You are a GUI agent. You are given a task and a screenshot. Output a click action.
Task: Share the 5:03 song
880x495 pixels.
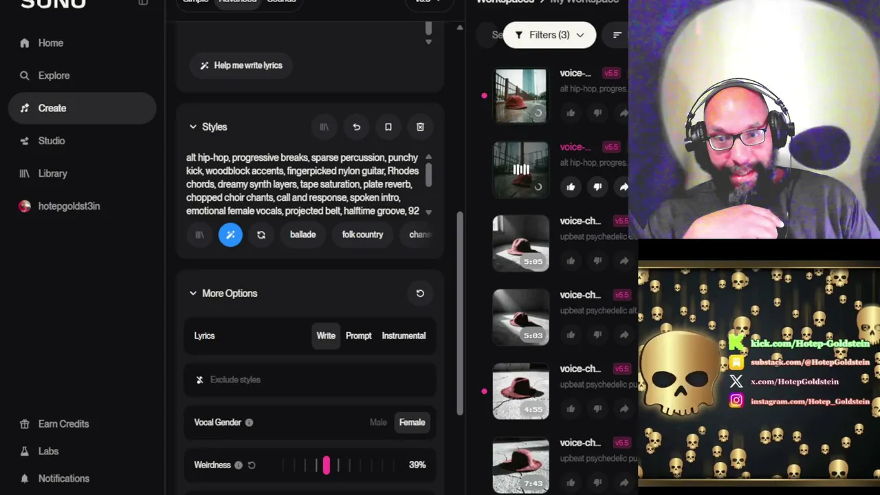624,335
